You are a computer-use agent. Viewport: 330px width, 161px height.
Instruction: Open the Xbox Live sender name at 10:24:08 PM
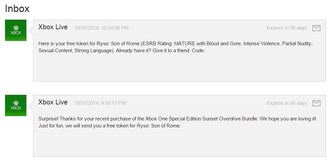pyautogui.click(x=53, y=27)
